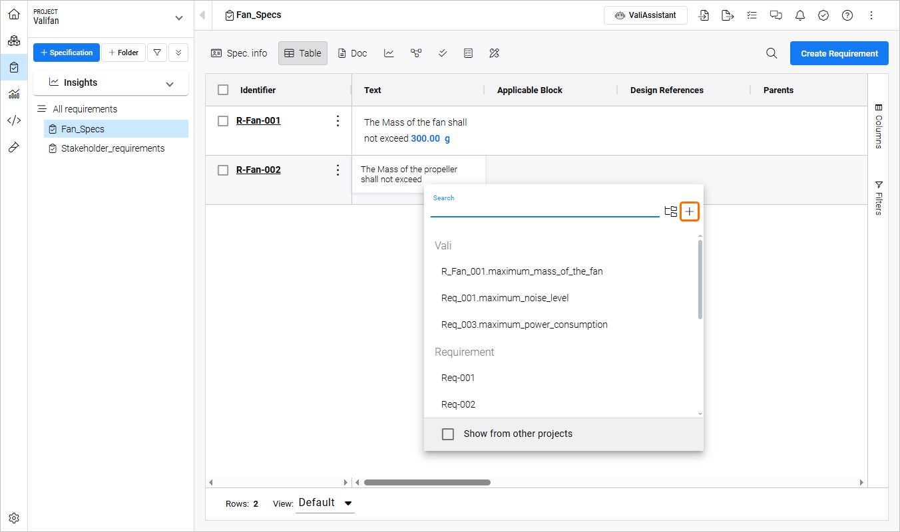Click the horizontal scrollbar thumb in the table
900x532 pixels.
pos(427,483)
